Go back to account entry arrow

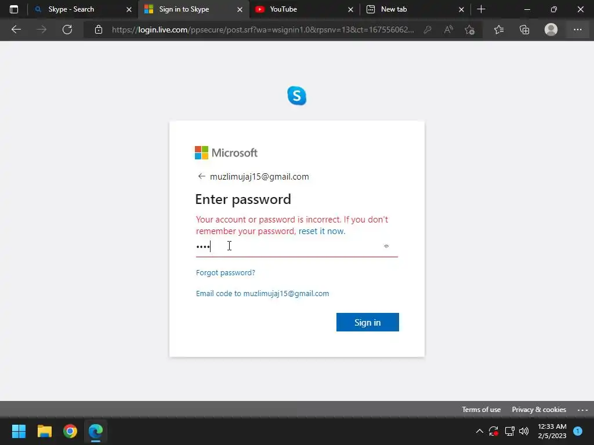(201, 176)
